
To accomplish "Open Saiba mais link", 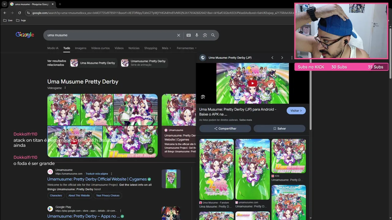I will (246, 120).
